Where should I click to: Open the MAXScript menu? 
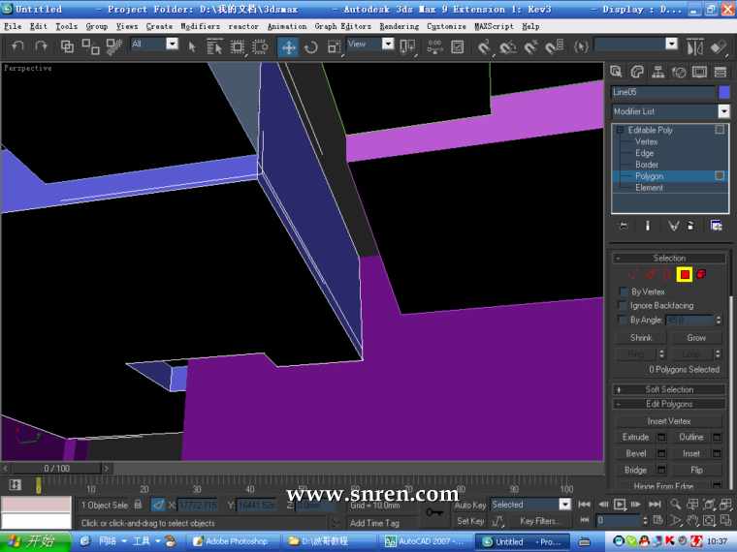(494, 26)
